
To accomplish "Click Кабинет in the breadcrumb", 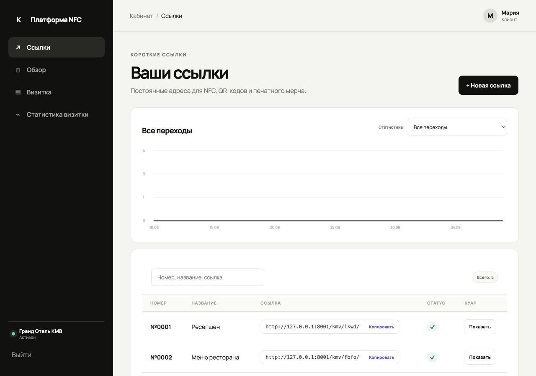I will tap(142, 16).
